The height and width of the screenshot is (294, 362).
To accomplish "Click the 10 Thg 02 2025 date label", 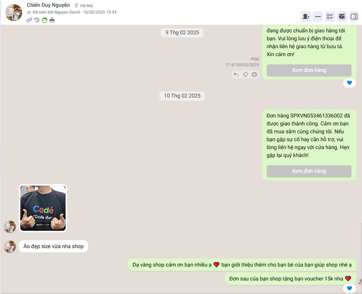I will click(x=182, y=96).
